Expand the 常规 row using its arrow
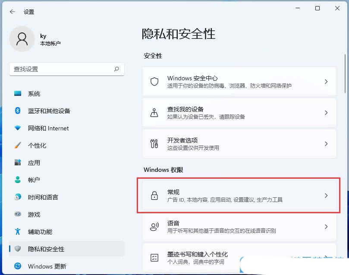This screenshot has width=349, height=275. [327, 196]
